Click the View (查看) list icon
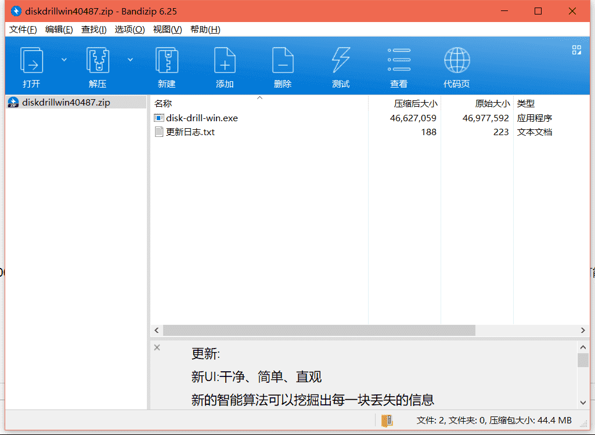Screen dimensions: 595x435 tap(399, 60)
